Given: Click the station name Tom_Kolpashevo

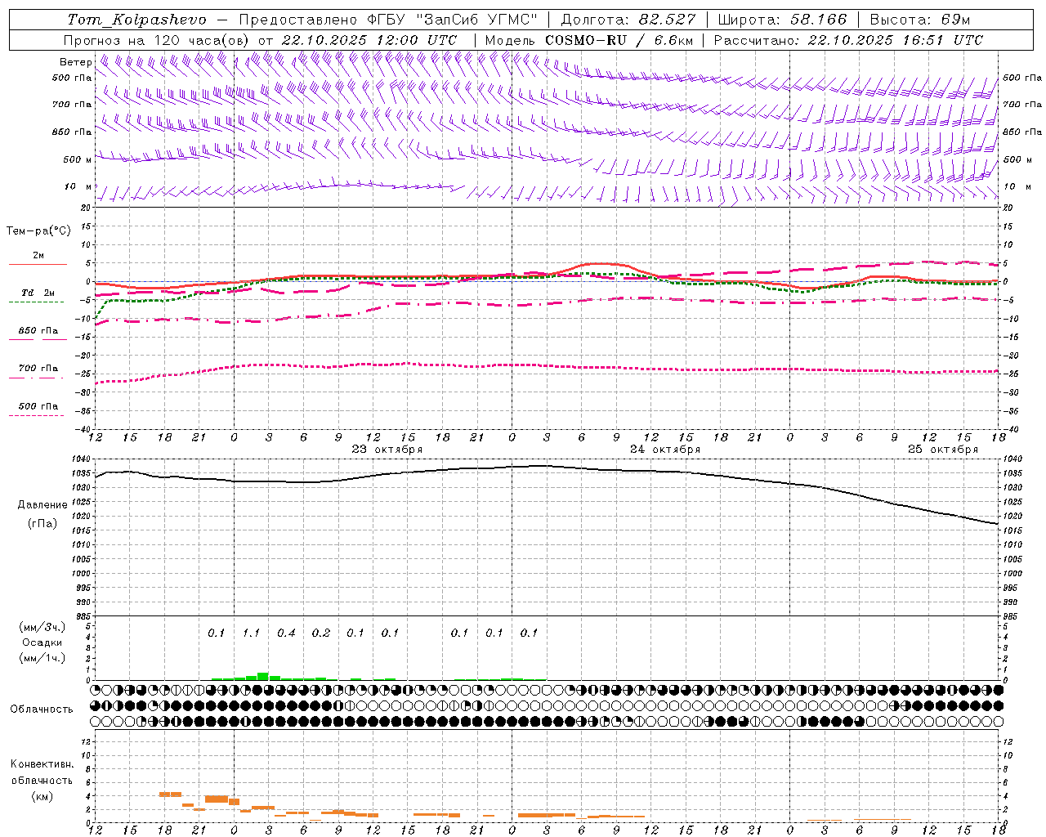Looking at the screenshot, I should [136, 20].
